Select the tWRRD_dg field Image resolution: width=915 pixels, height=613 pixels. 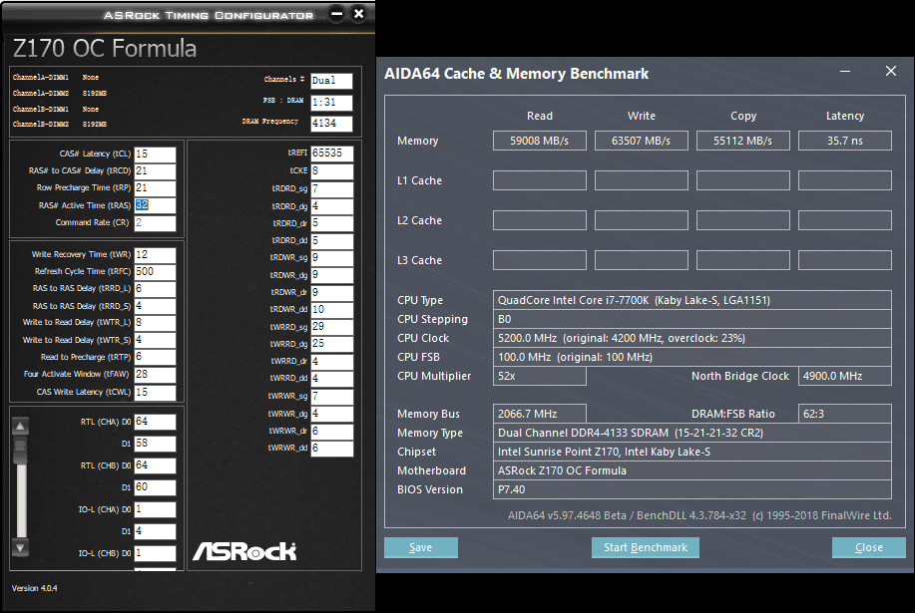click(x=331, y=344)
